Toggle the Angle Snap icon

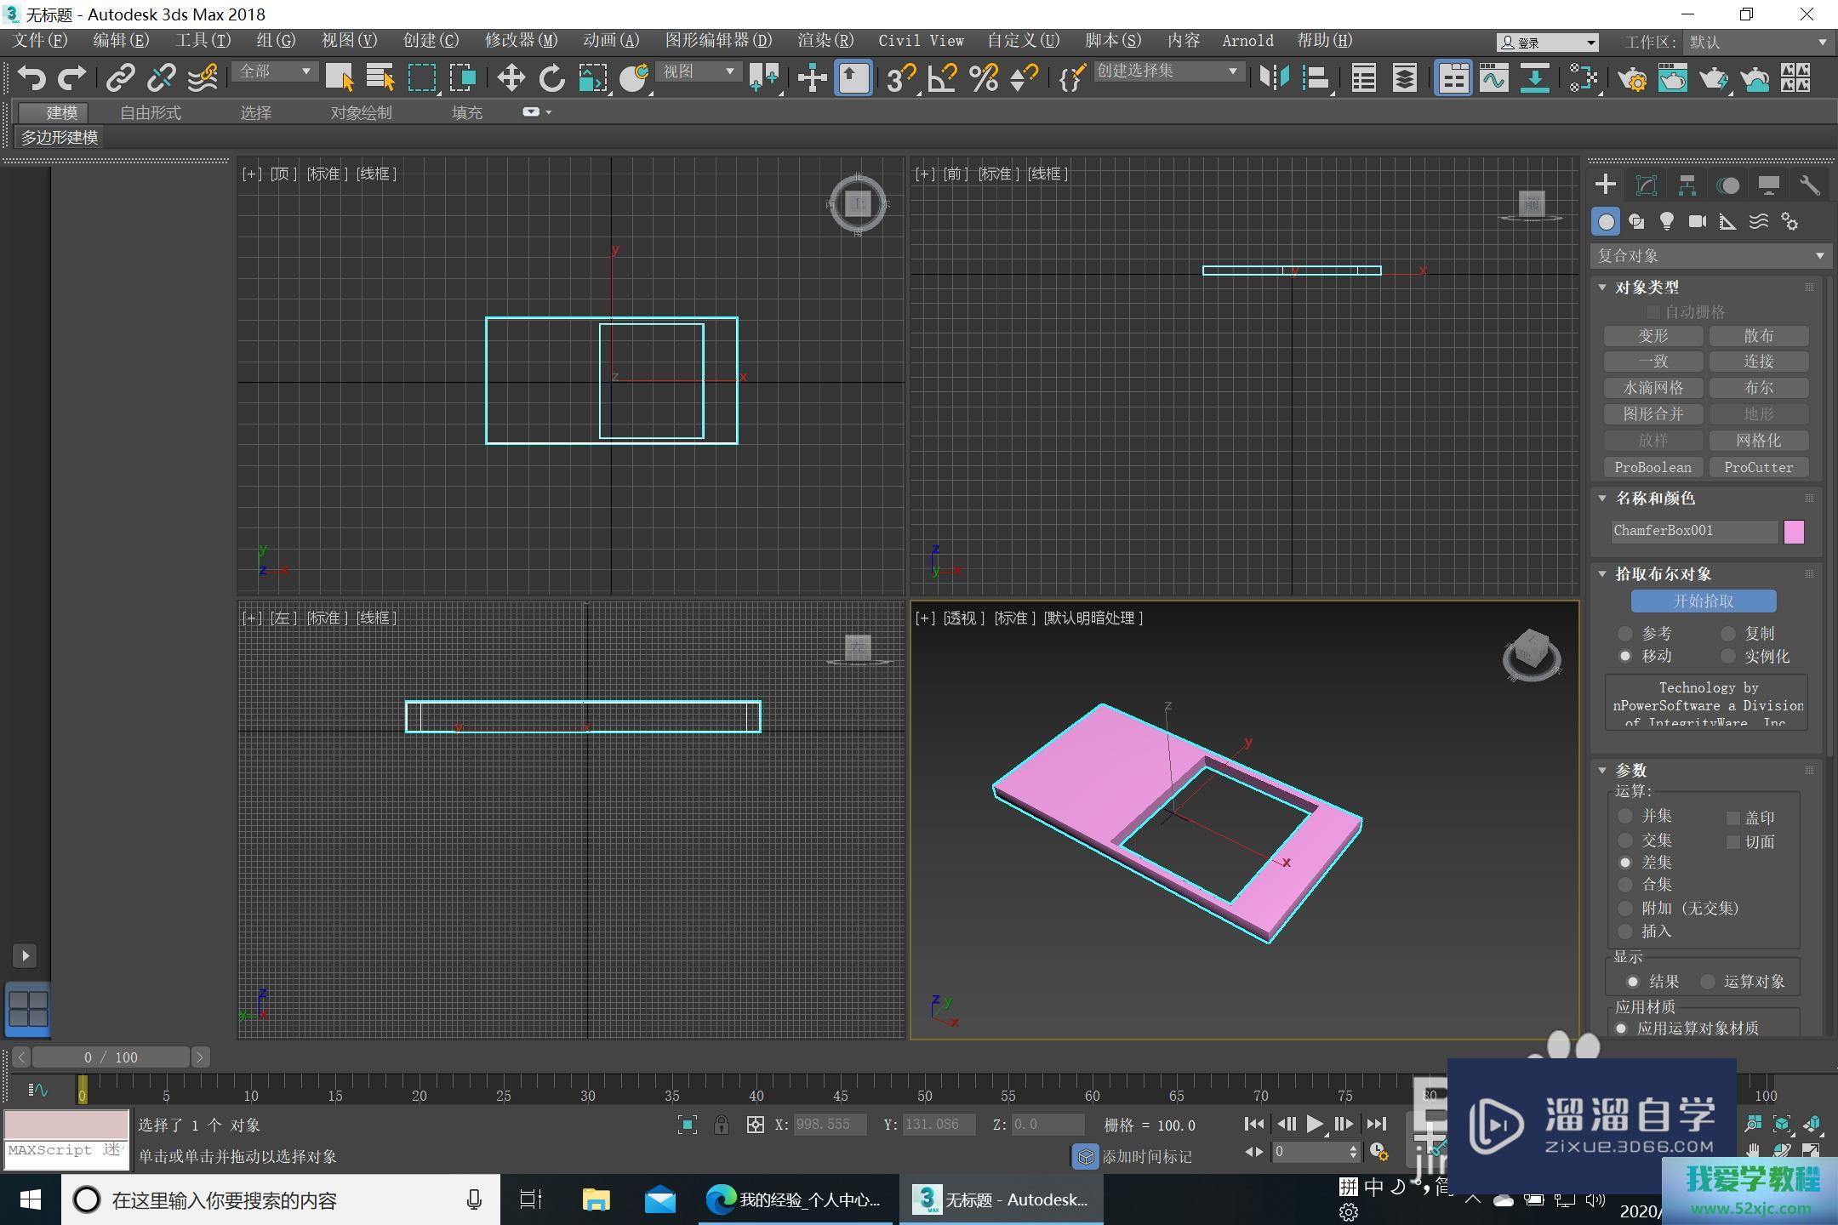point(942,78)
